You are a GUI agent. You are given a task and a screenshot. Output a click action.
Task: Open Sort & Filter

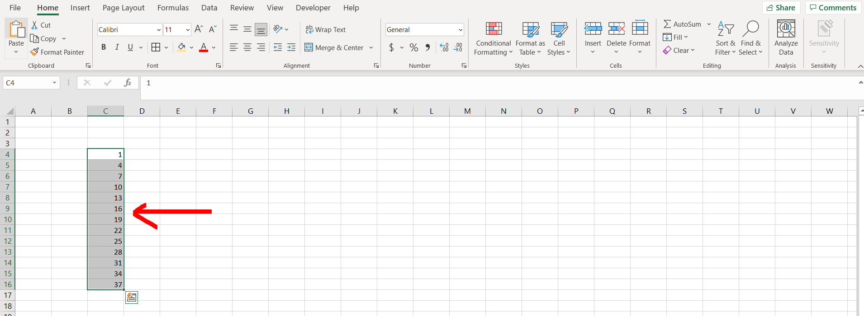click(x=726, y=38)
